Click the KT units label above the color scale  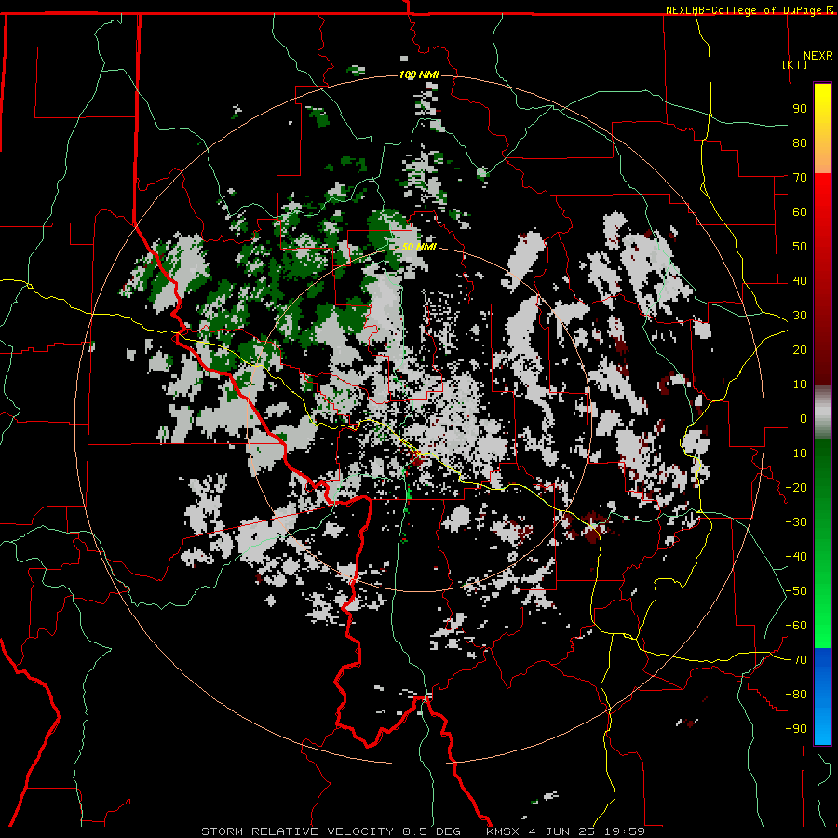point(794,64)
